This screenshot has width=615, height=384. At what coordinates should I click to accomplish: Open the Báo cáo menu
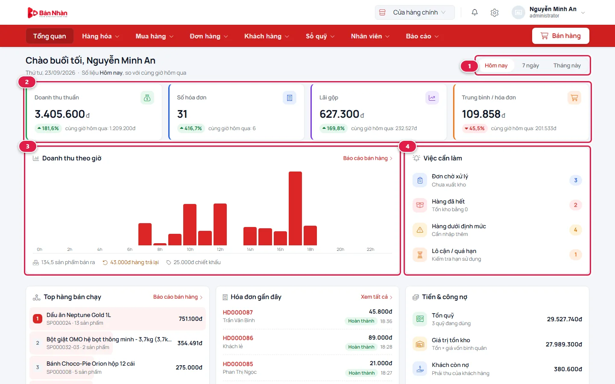[x=422, y=36]
